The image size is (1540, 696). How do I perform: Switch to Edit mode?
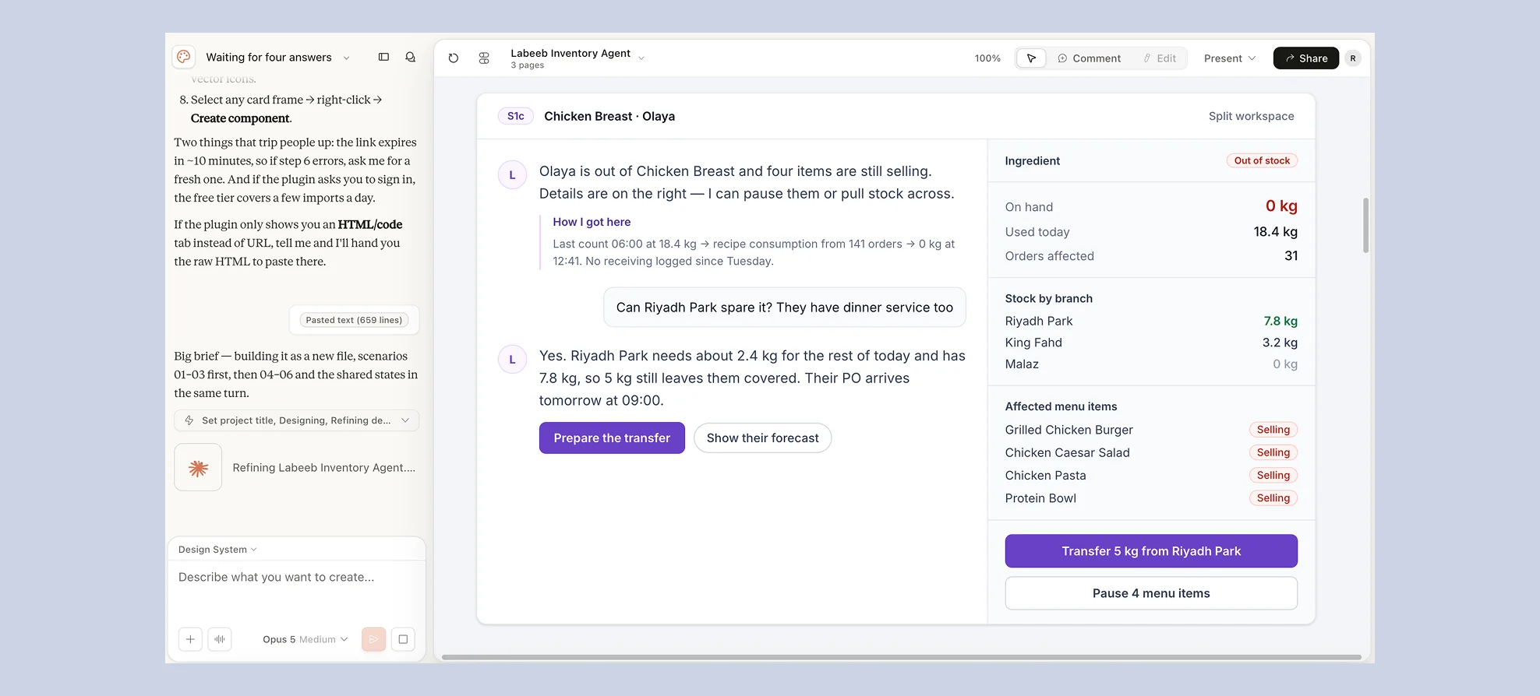(1160, 58)
